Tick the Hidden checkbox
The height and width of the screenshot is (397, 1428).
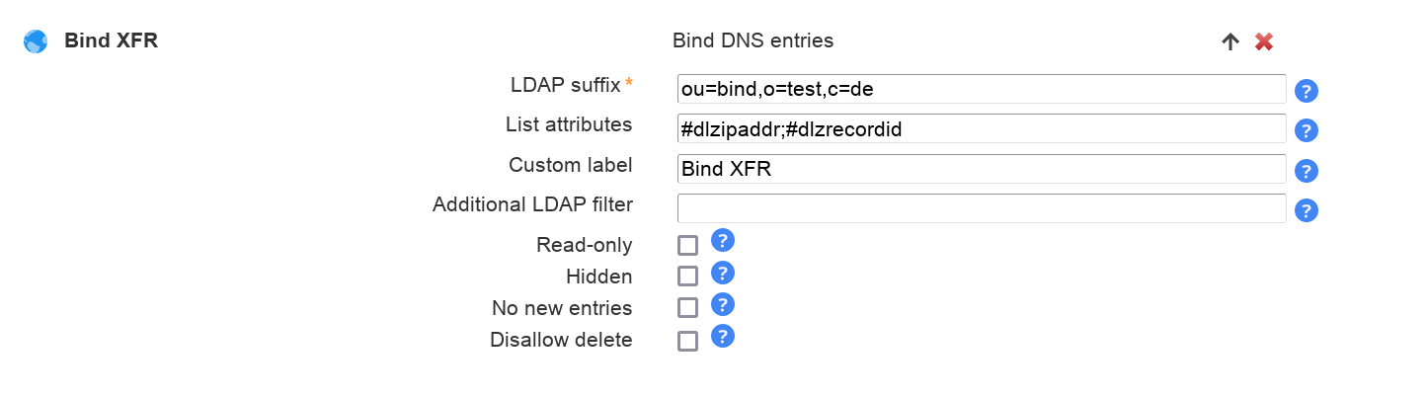click(687, 277)
